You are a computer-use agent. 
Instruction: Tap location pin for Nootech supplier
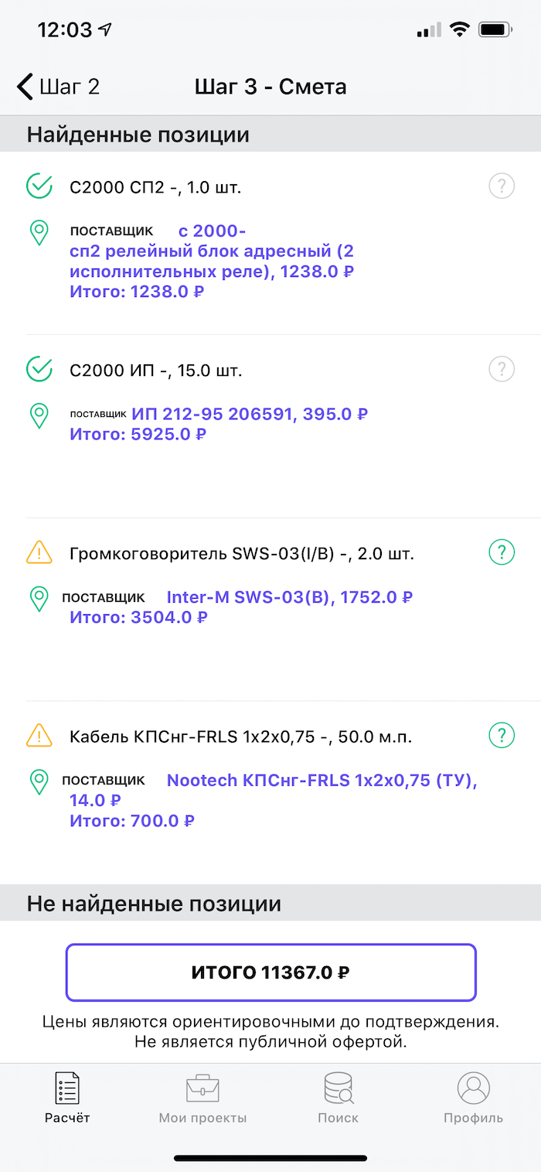(39, 782)
